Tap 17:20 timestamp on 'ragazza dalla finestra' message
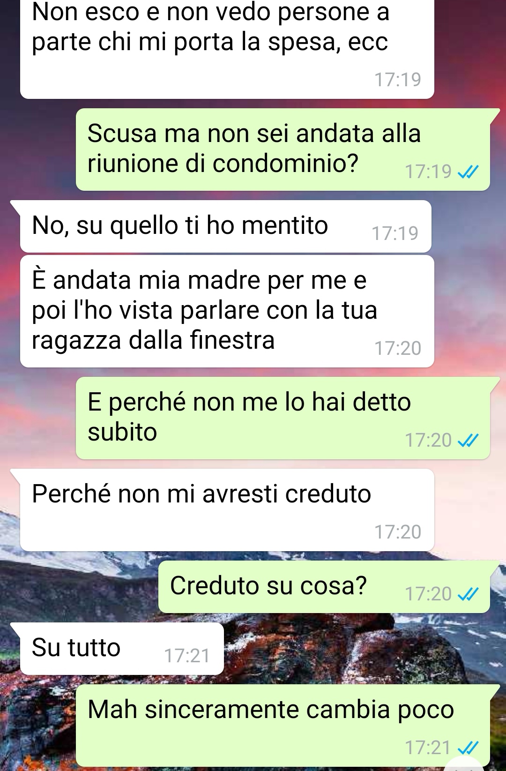 398,348
